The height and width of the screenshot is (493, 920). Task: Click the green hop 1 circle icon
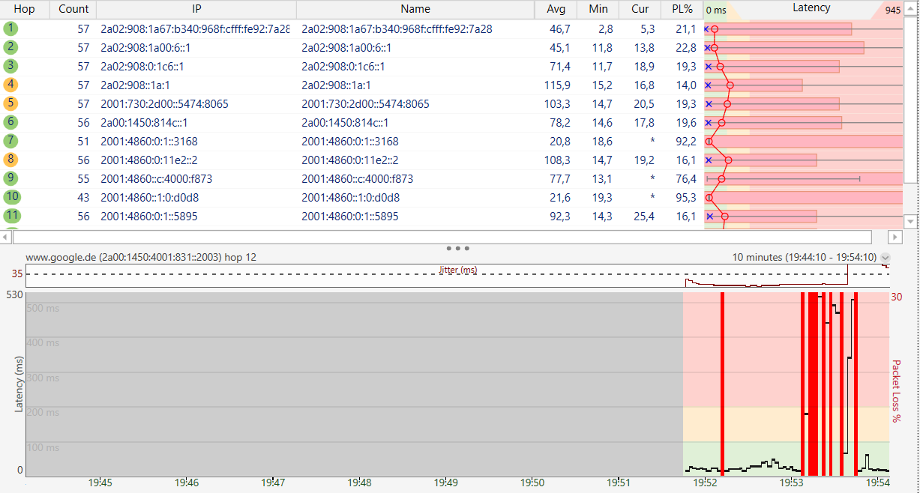[10, 28]
